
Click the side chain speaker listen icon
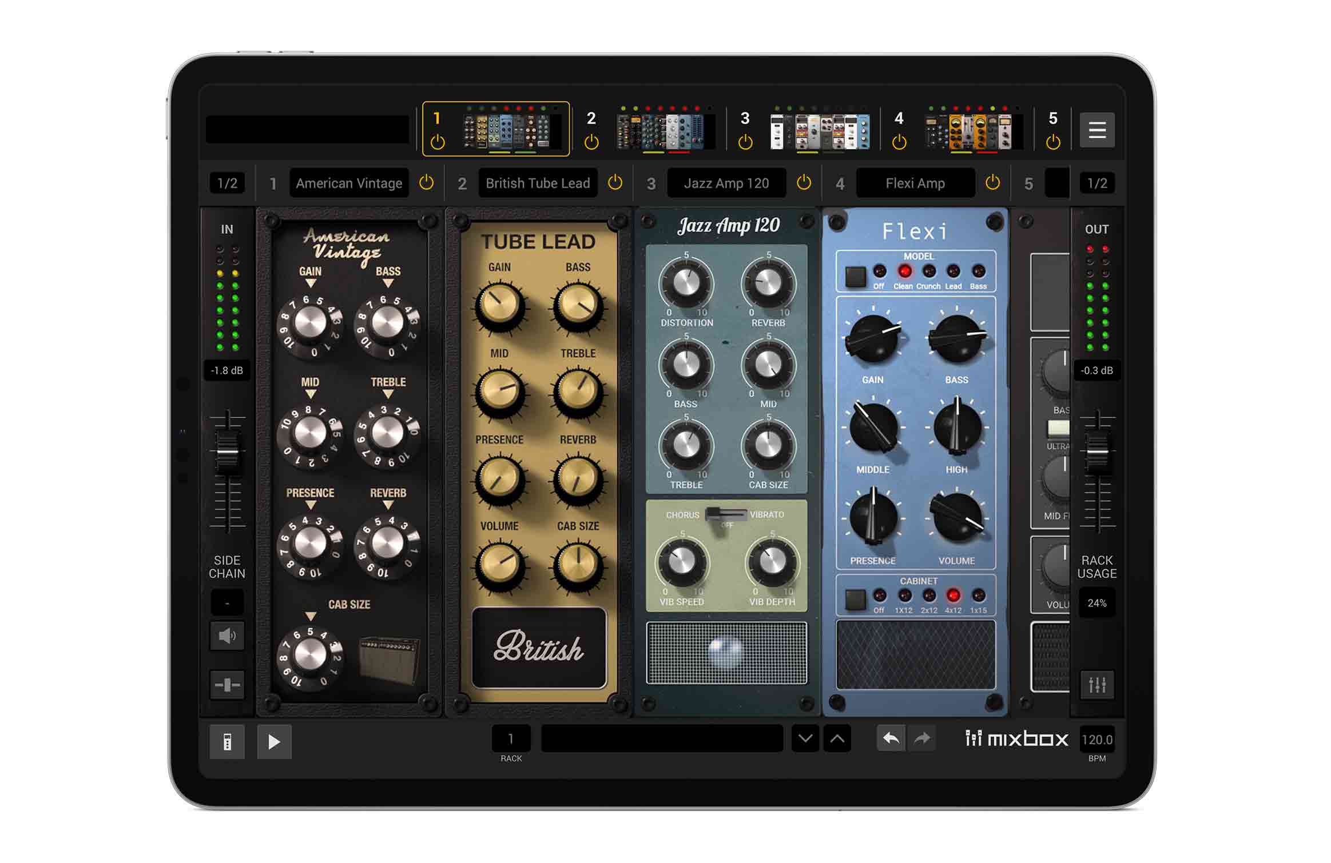click(227, 636)
